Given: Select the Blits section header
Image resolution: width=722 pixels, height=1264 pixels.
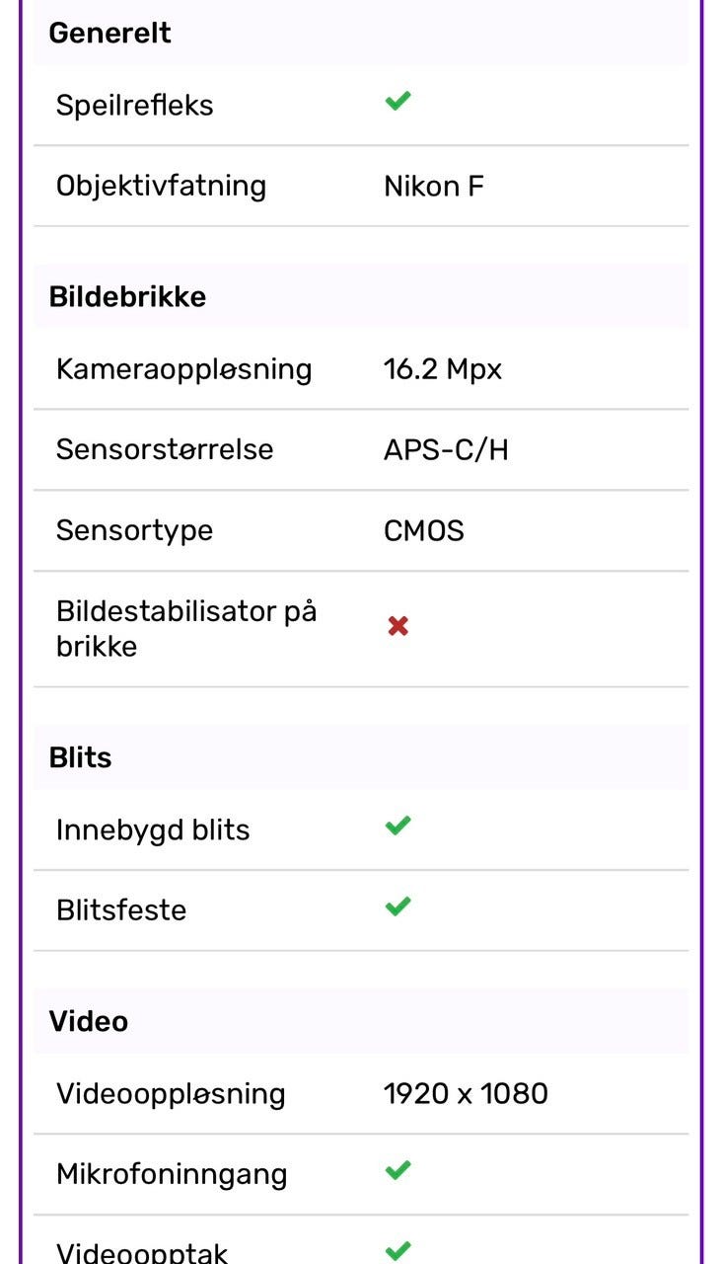Looking at the screenshot, I should (361, 757).
